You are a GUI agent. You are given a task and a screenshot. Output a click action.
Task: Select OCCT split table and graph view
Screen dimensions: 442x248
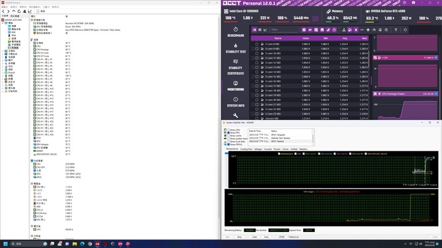pyautogui.click(x=255, y=30)
